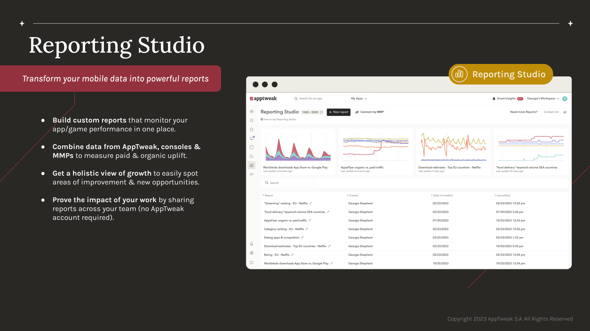Click the golden Reporting Studio badge
Screen dimensions: 590x331
tap(501, 74)
